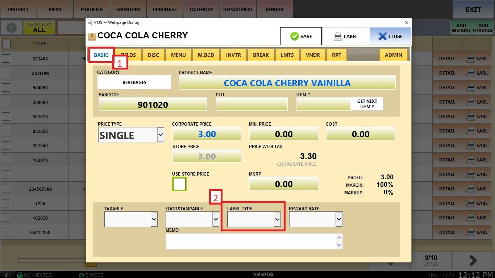Expand the Label Type dropdown
The width and height of the screenshot is (495, 278).
click(x=277, y=219)
